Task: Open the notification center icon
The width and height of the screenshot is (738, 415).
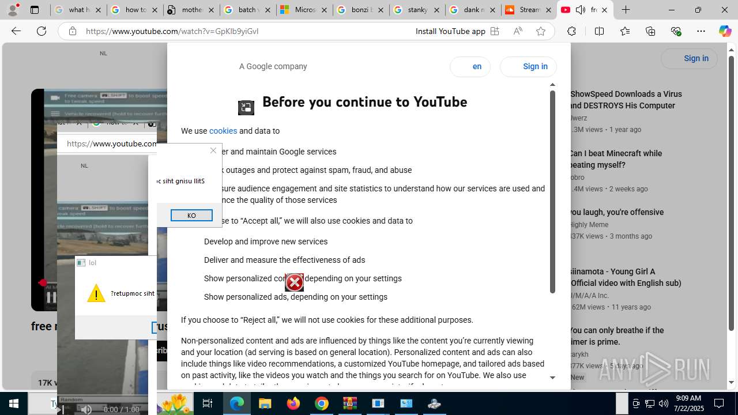Action: (719, 403)
